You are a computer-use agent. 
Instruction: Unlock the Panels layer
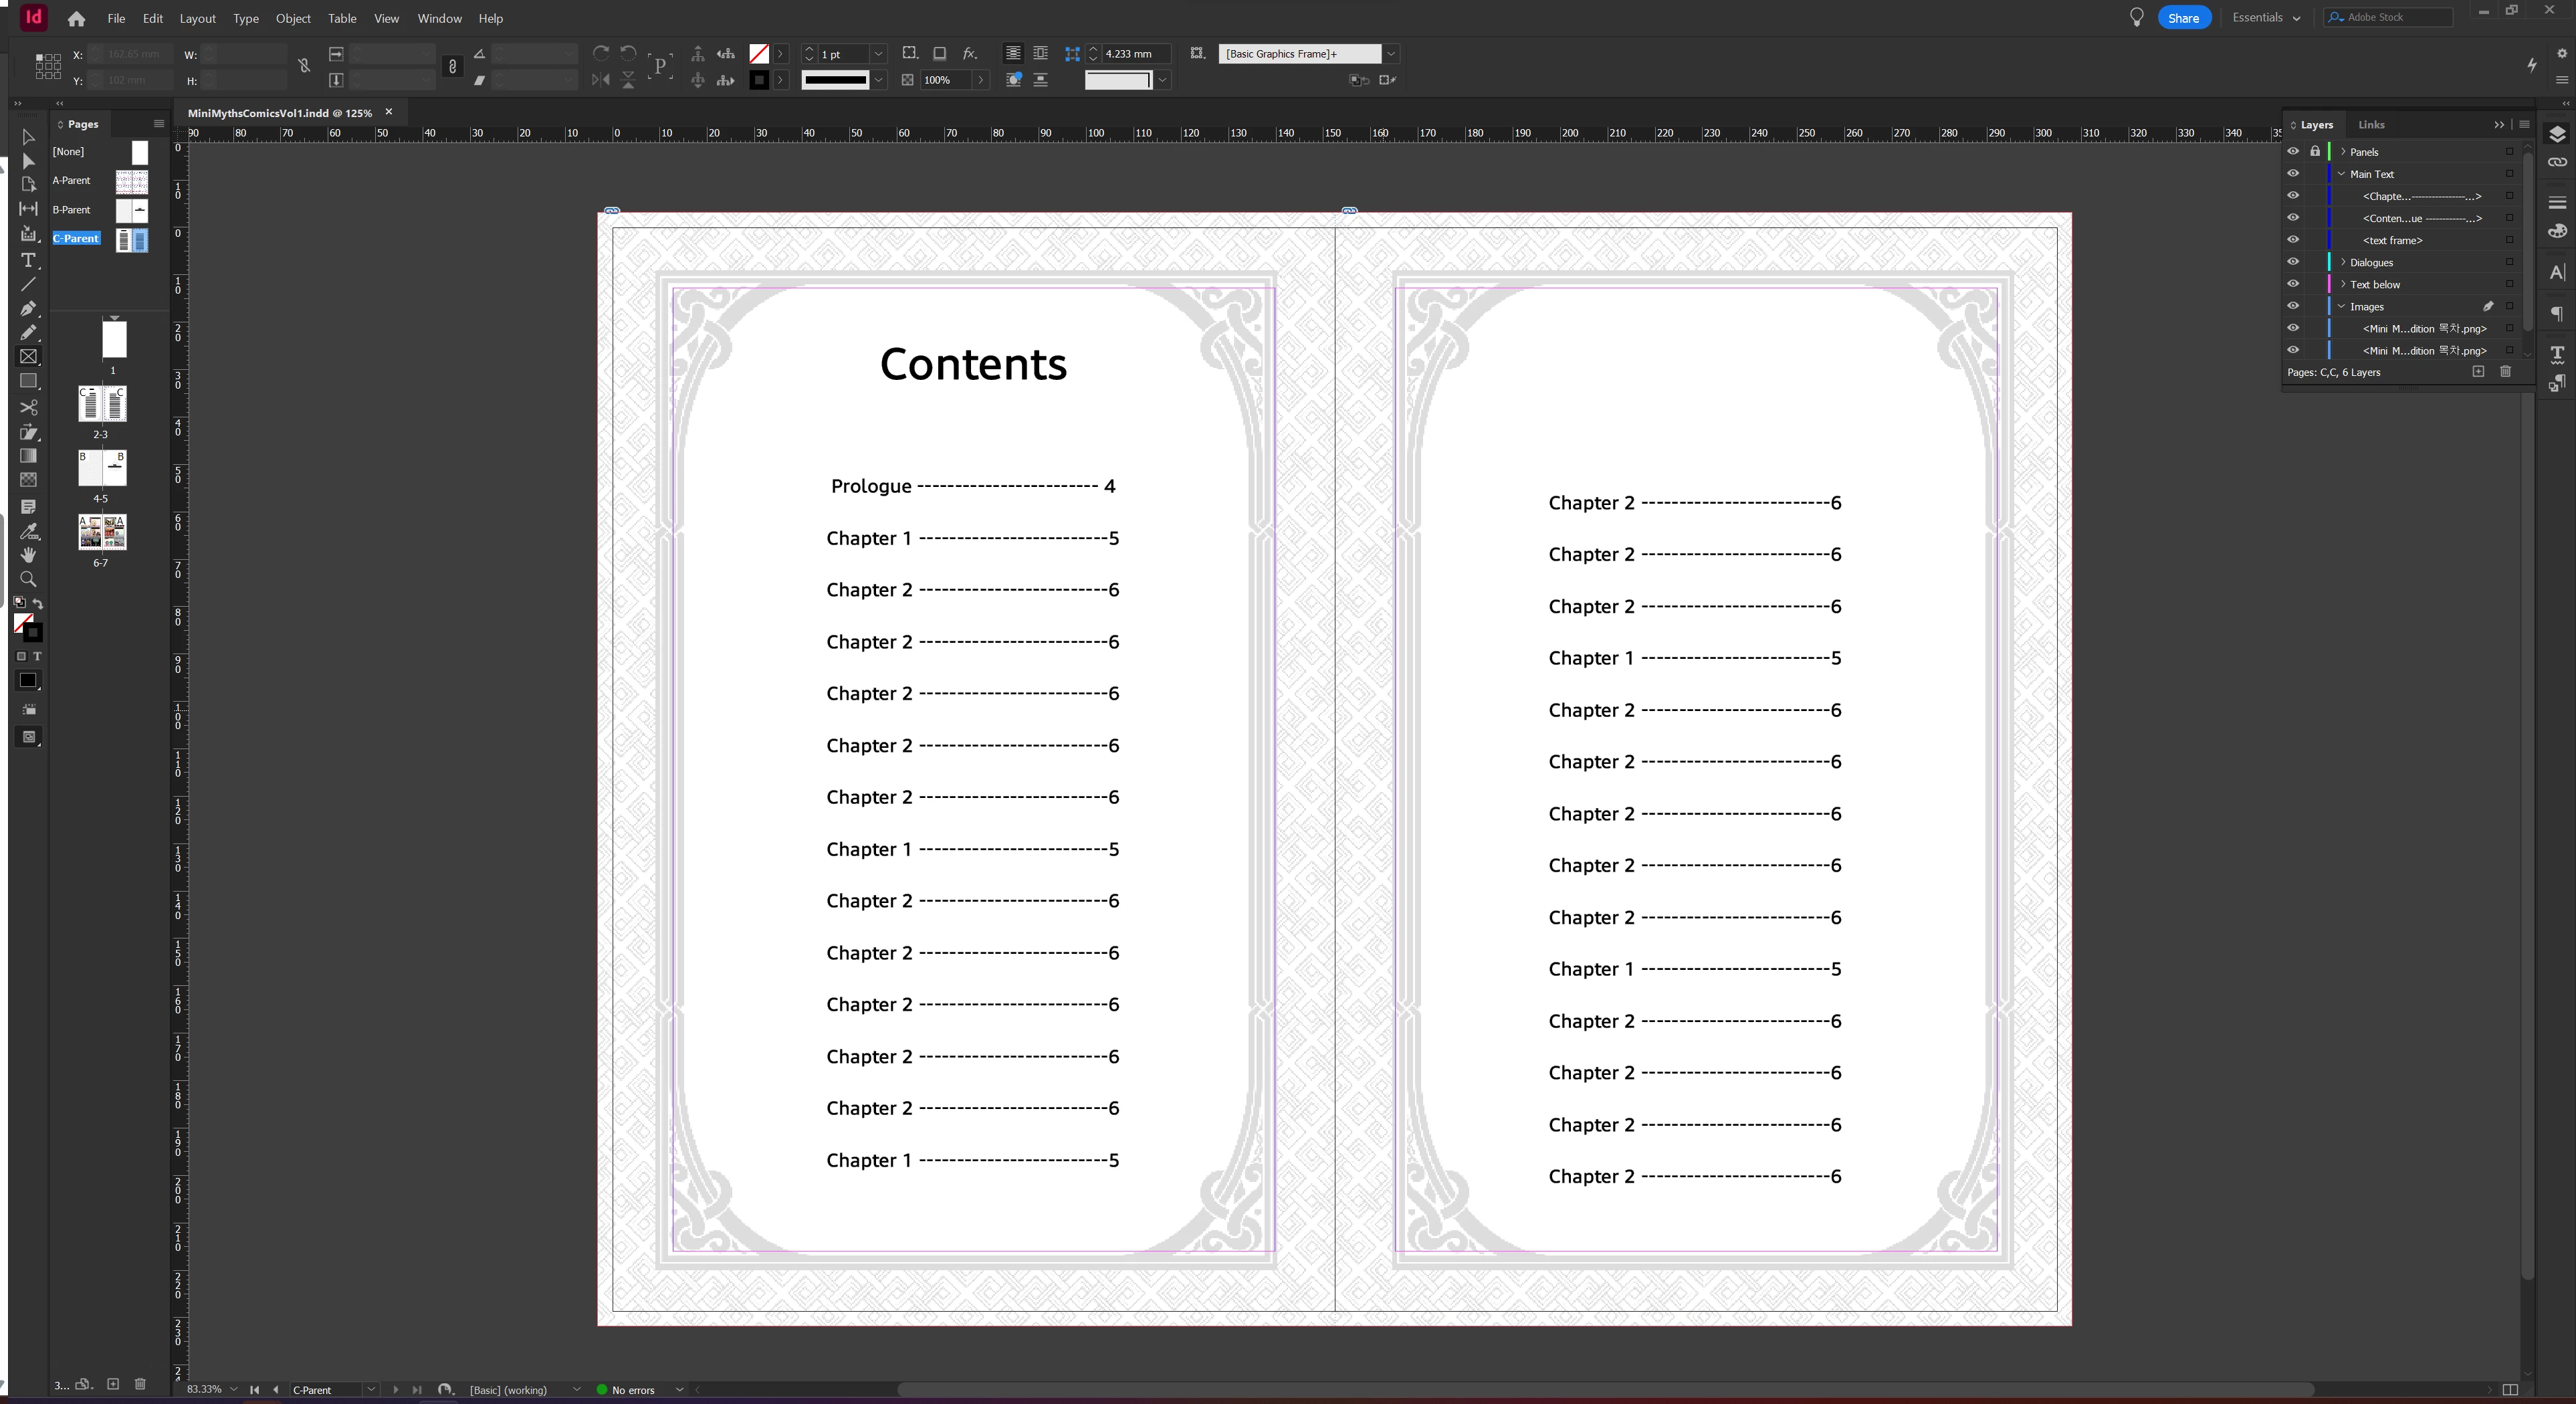(x=2314, y=151)
